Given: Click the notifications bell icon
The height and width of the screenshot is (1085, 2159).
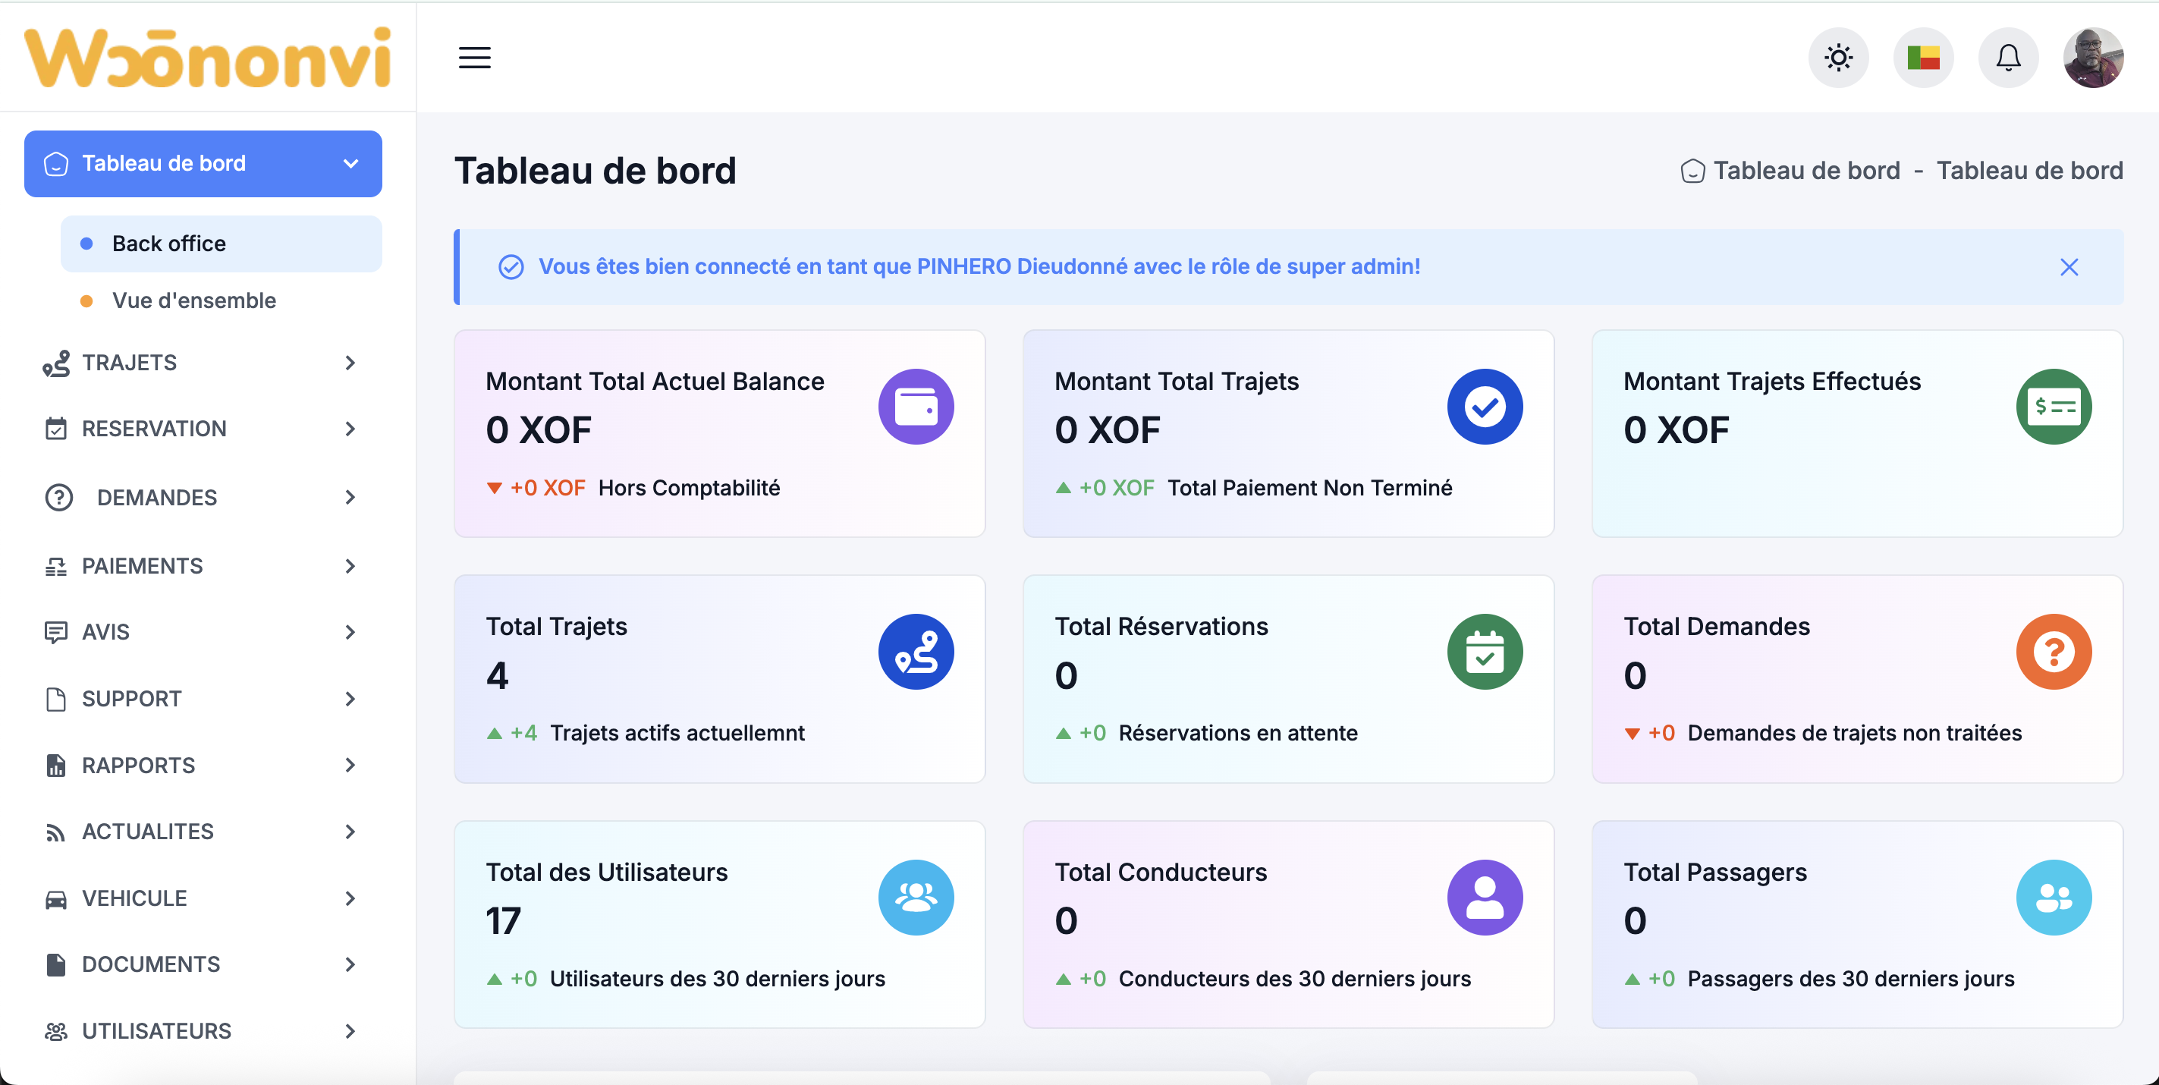Looking at the screenshot, I should pyautogui.click(x=2007, y=57).
